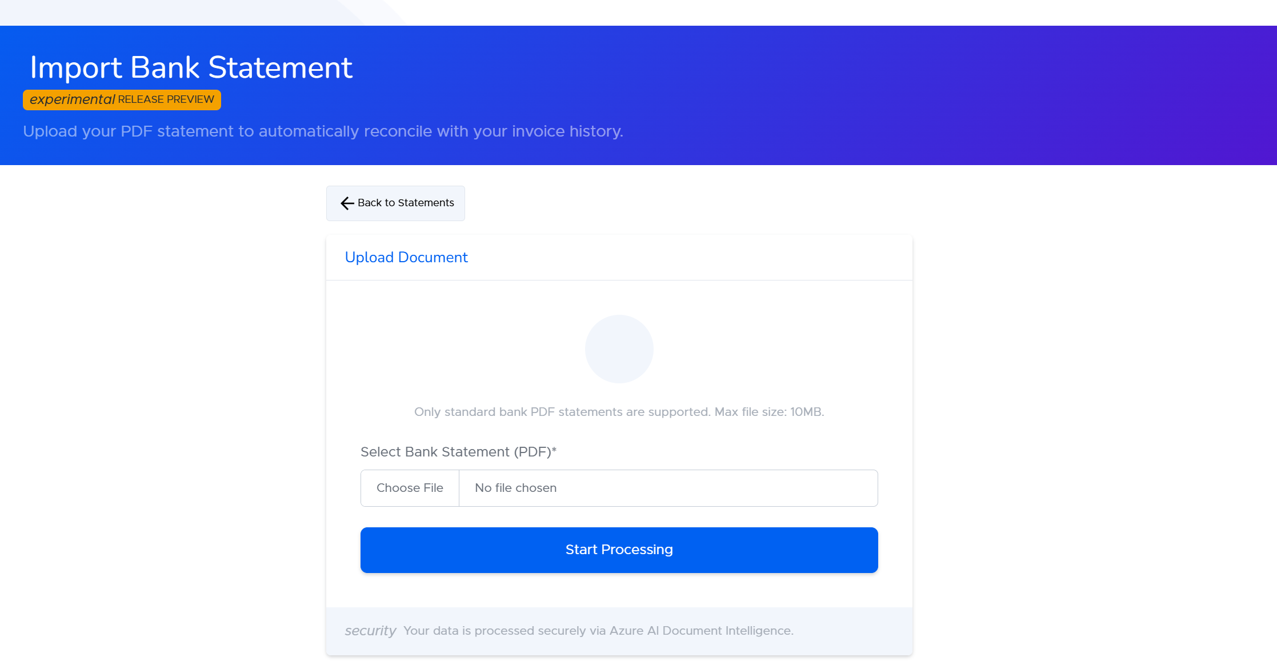This screenshot has height=669, width=1277.
Task: Click the back arrow icon beside Back to Statements
Action: pos(346,203)
